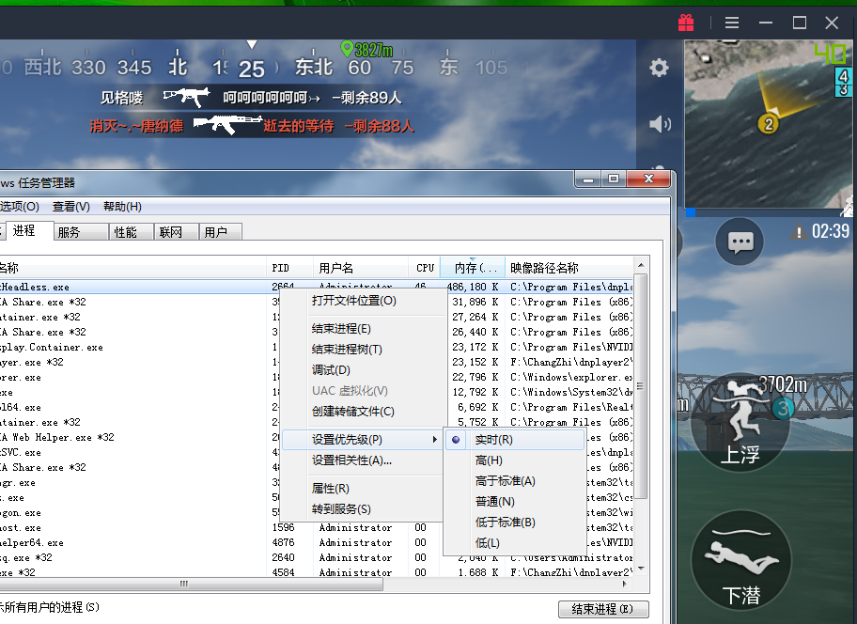Open the chat message bubble icon
857x624 pixels.
coord(739,242)
